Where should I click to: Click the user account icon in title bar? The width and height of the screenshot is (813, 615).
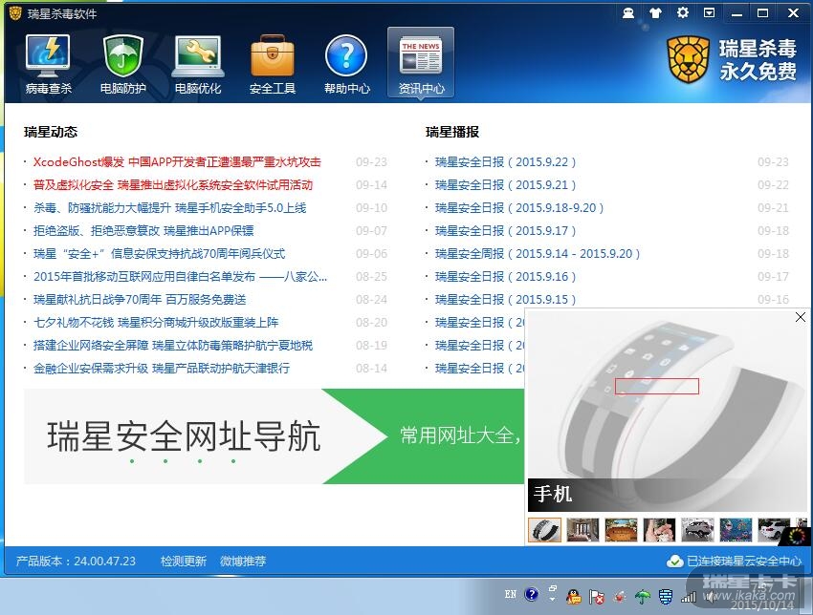coord(627,13)
